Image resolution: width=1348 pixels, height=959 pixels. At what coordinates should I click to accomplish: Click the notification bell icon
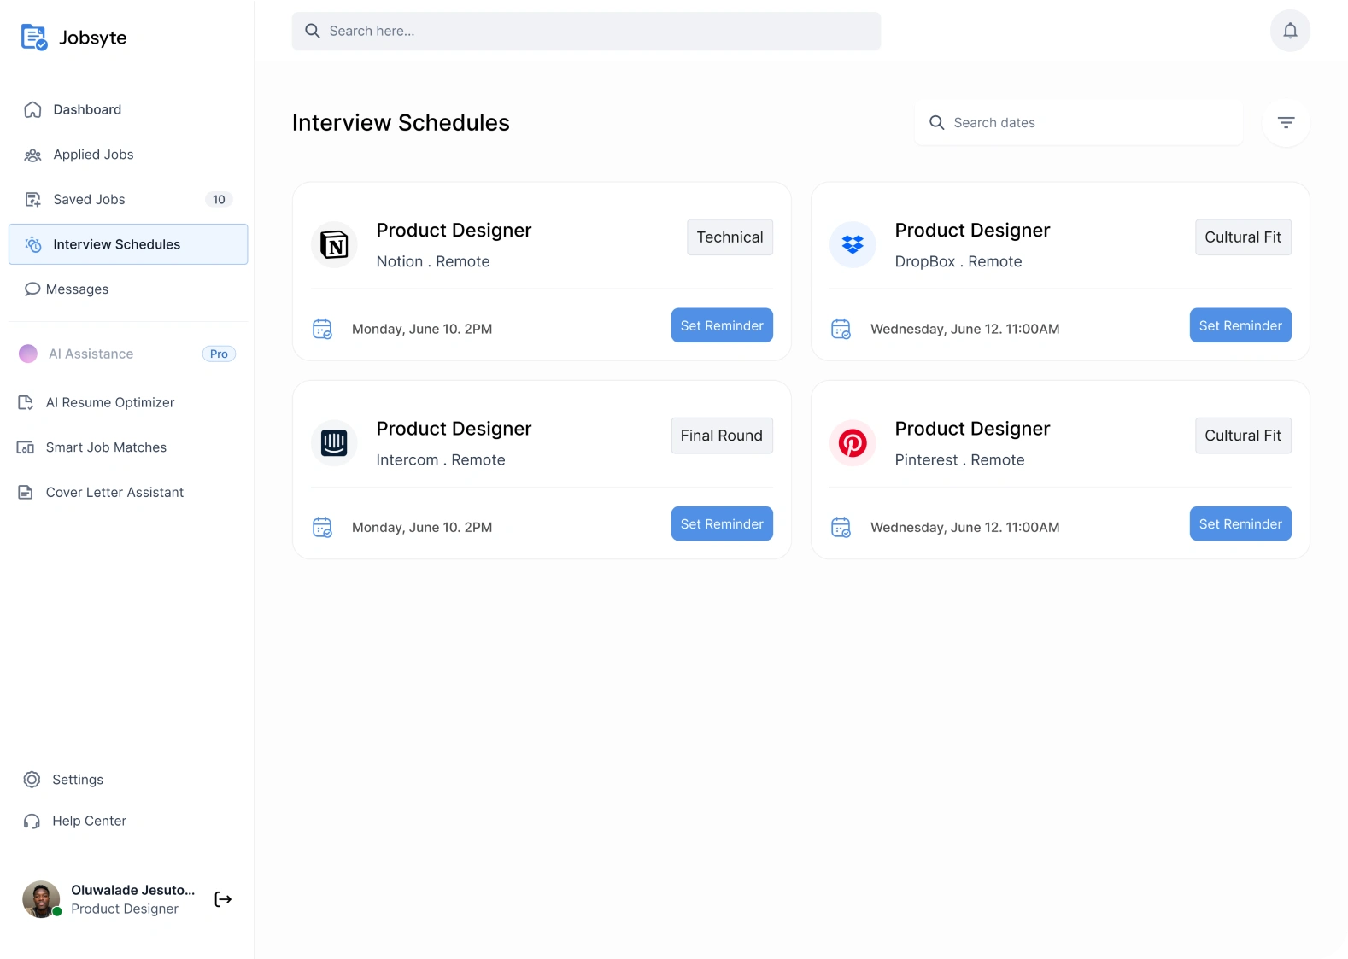1290,31
